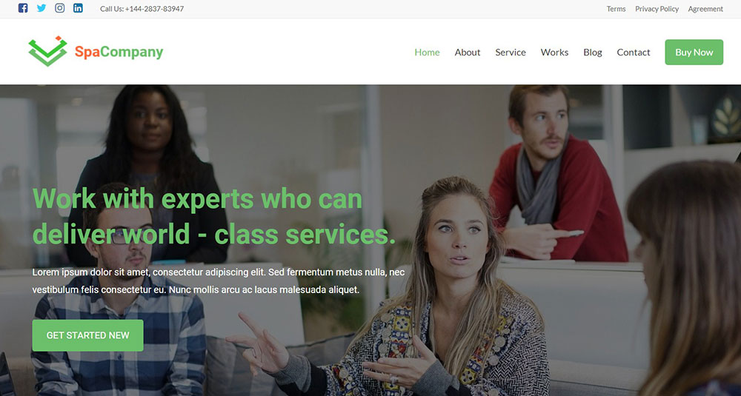Screen dimensions: 741x396
Task: Click the SpaCompany brand name text
Action: (119, 52)
